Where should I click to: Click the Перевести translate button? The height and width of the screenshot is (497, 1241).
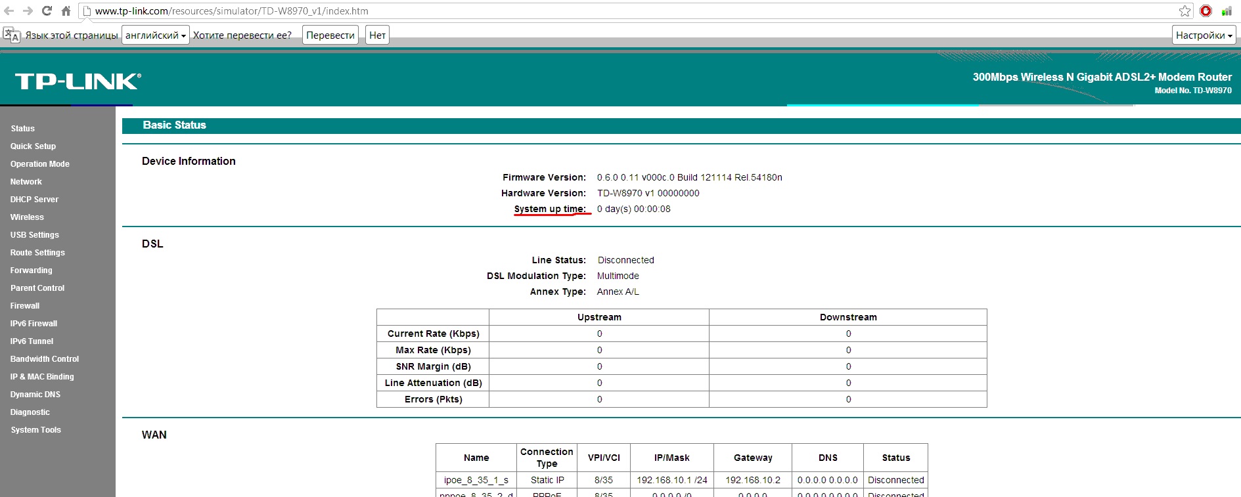330,35
